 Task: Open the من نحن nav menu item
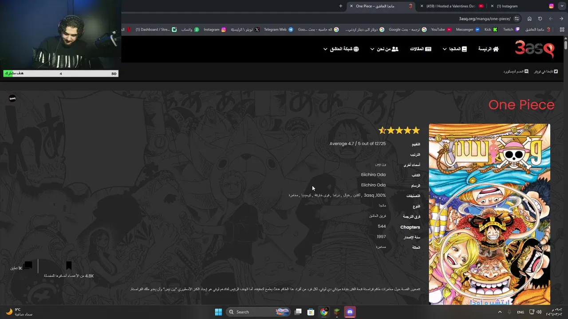pyautogui.click(x=387, y=49)
